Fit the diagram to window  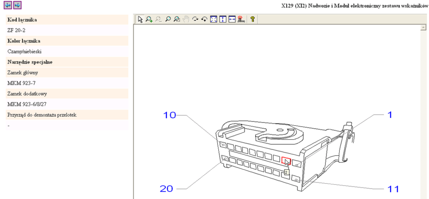(214, 19)
